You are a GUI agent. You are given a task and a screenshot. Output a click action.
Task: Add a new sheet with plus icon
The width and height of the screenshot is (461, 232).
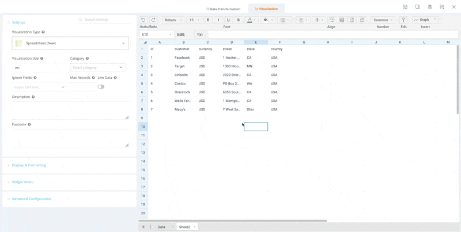click(x=143, y=227)
